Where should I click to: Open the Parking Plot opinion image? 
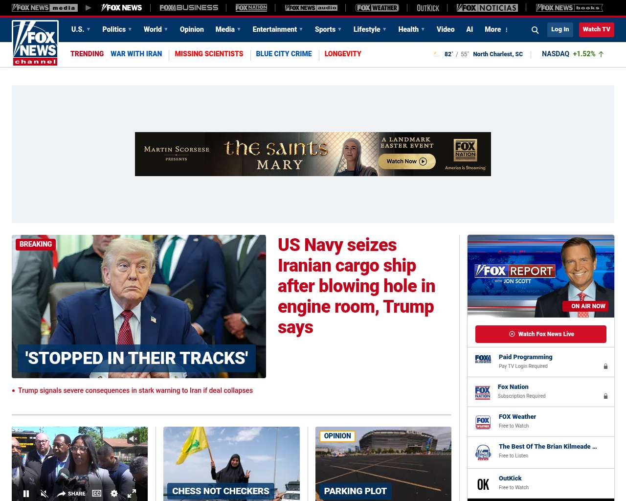tap(383, 463)
